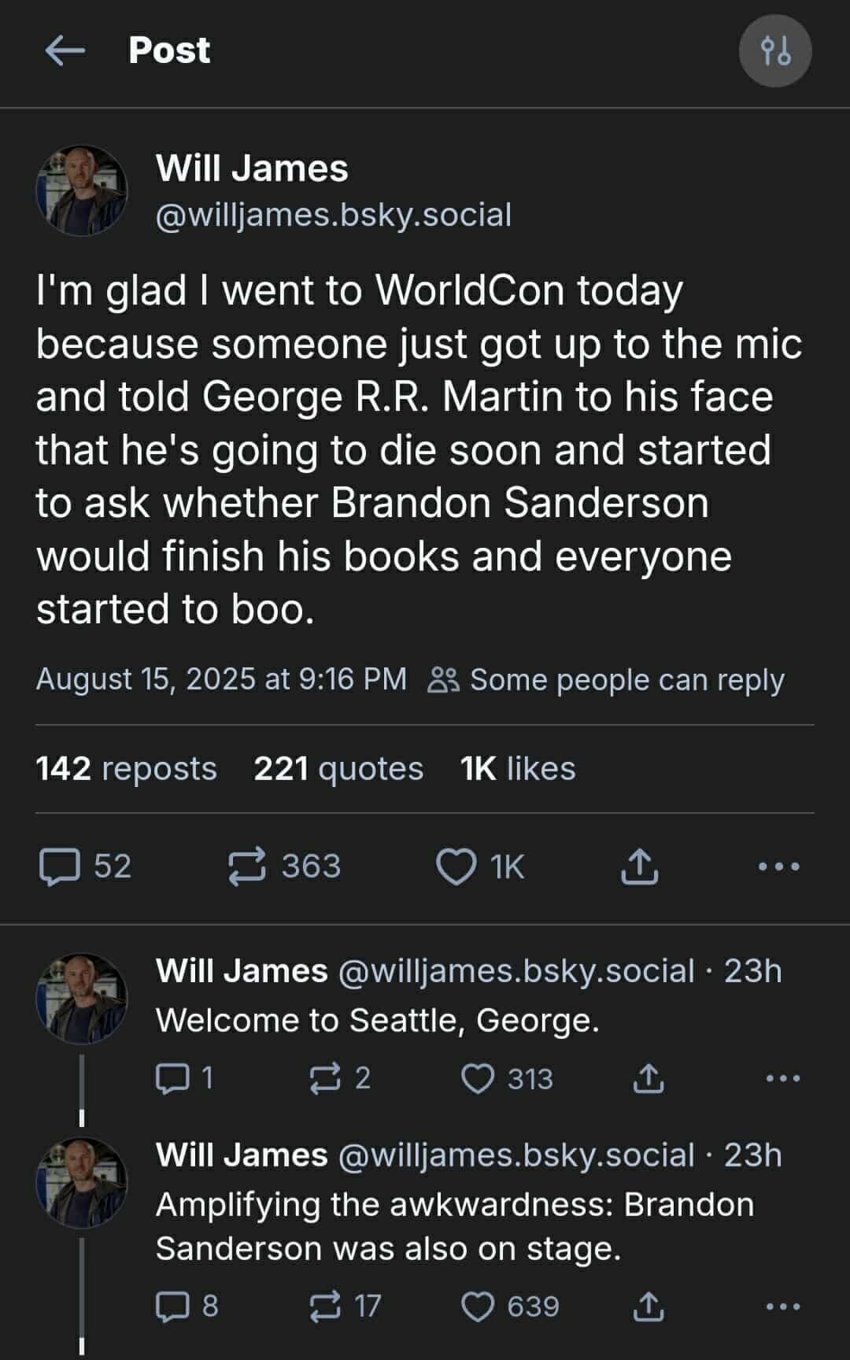Go back using the left arrow
This screenshot has height=1360, width=850.
(65, 51)
